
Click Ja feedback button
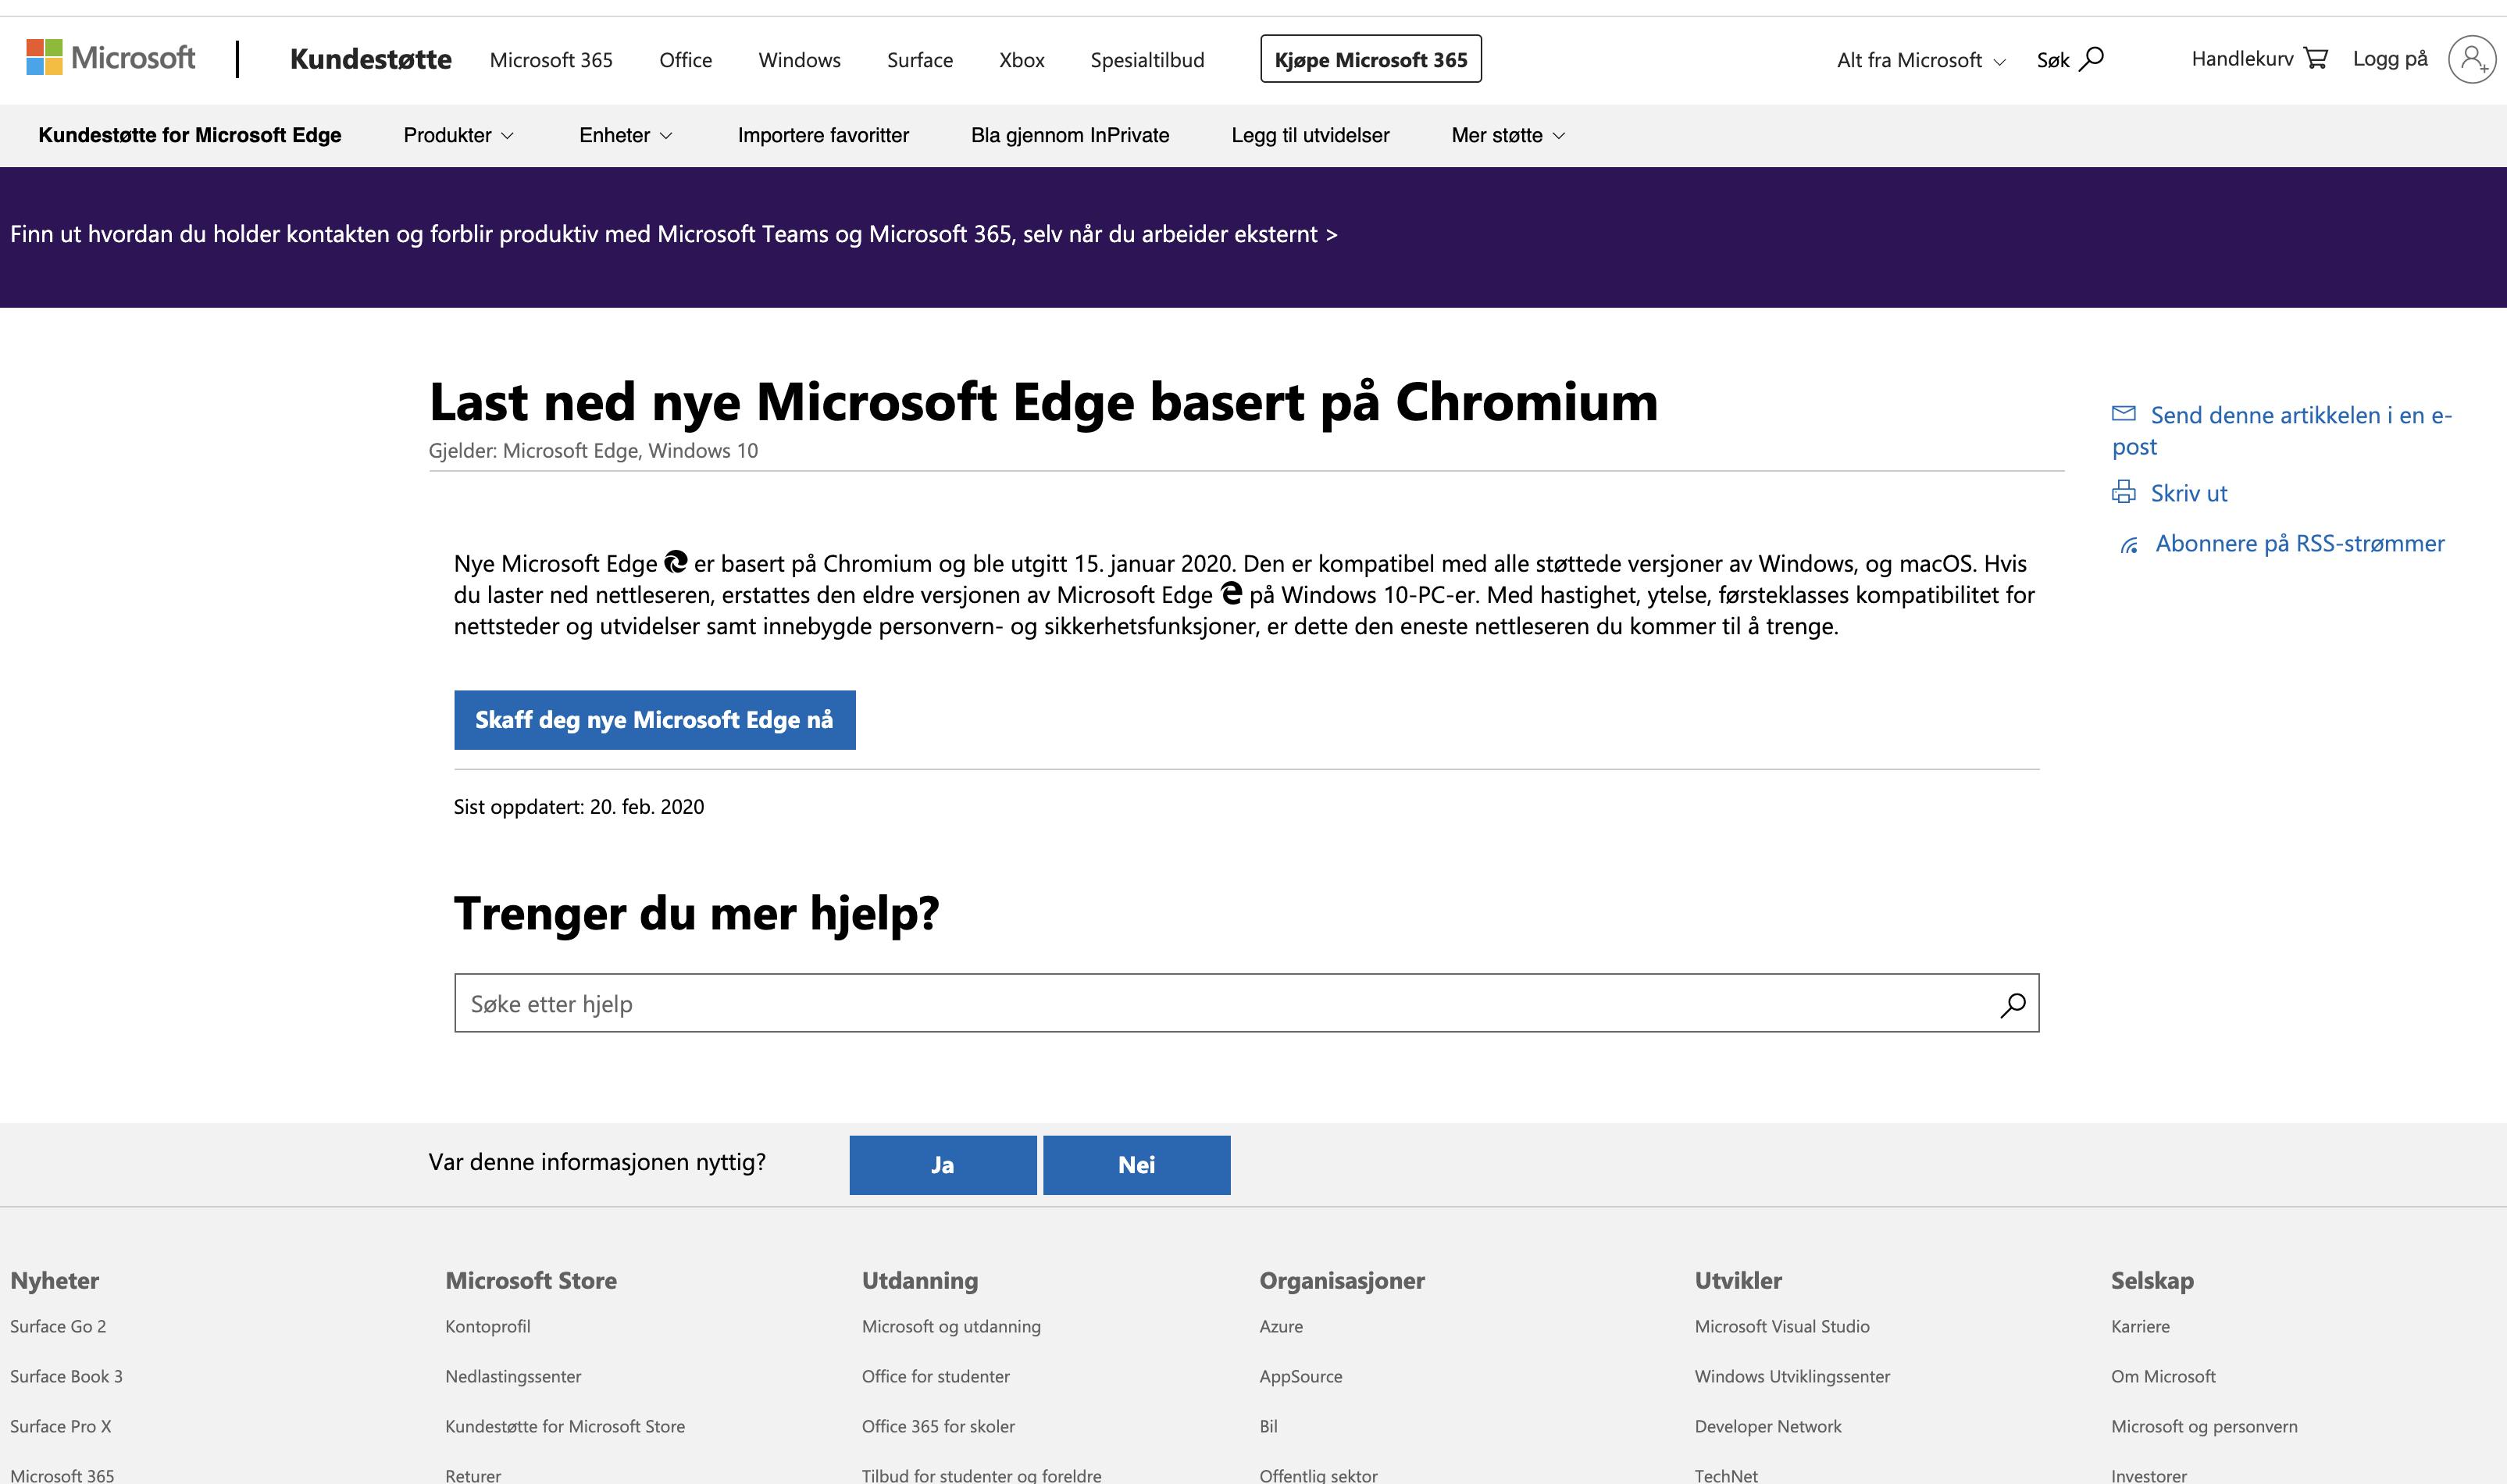click(x=943, y=1165)
